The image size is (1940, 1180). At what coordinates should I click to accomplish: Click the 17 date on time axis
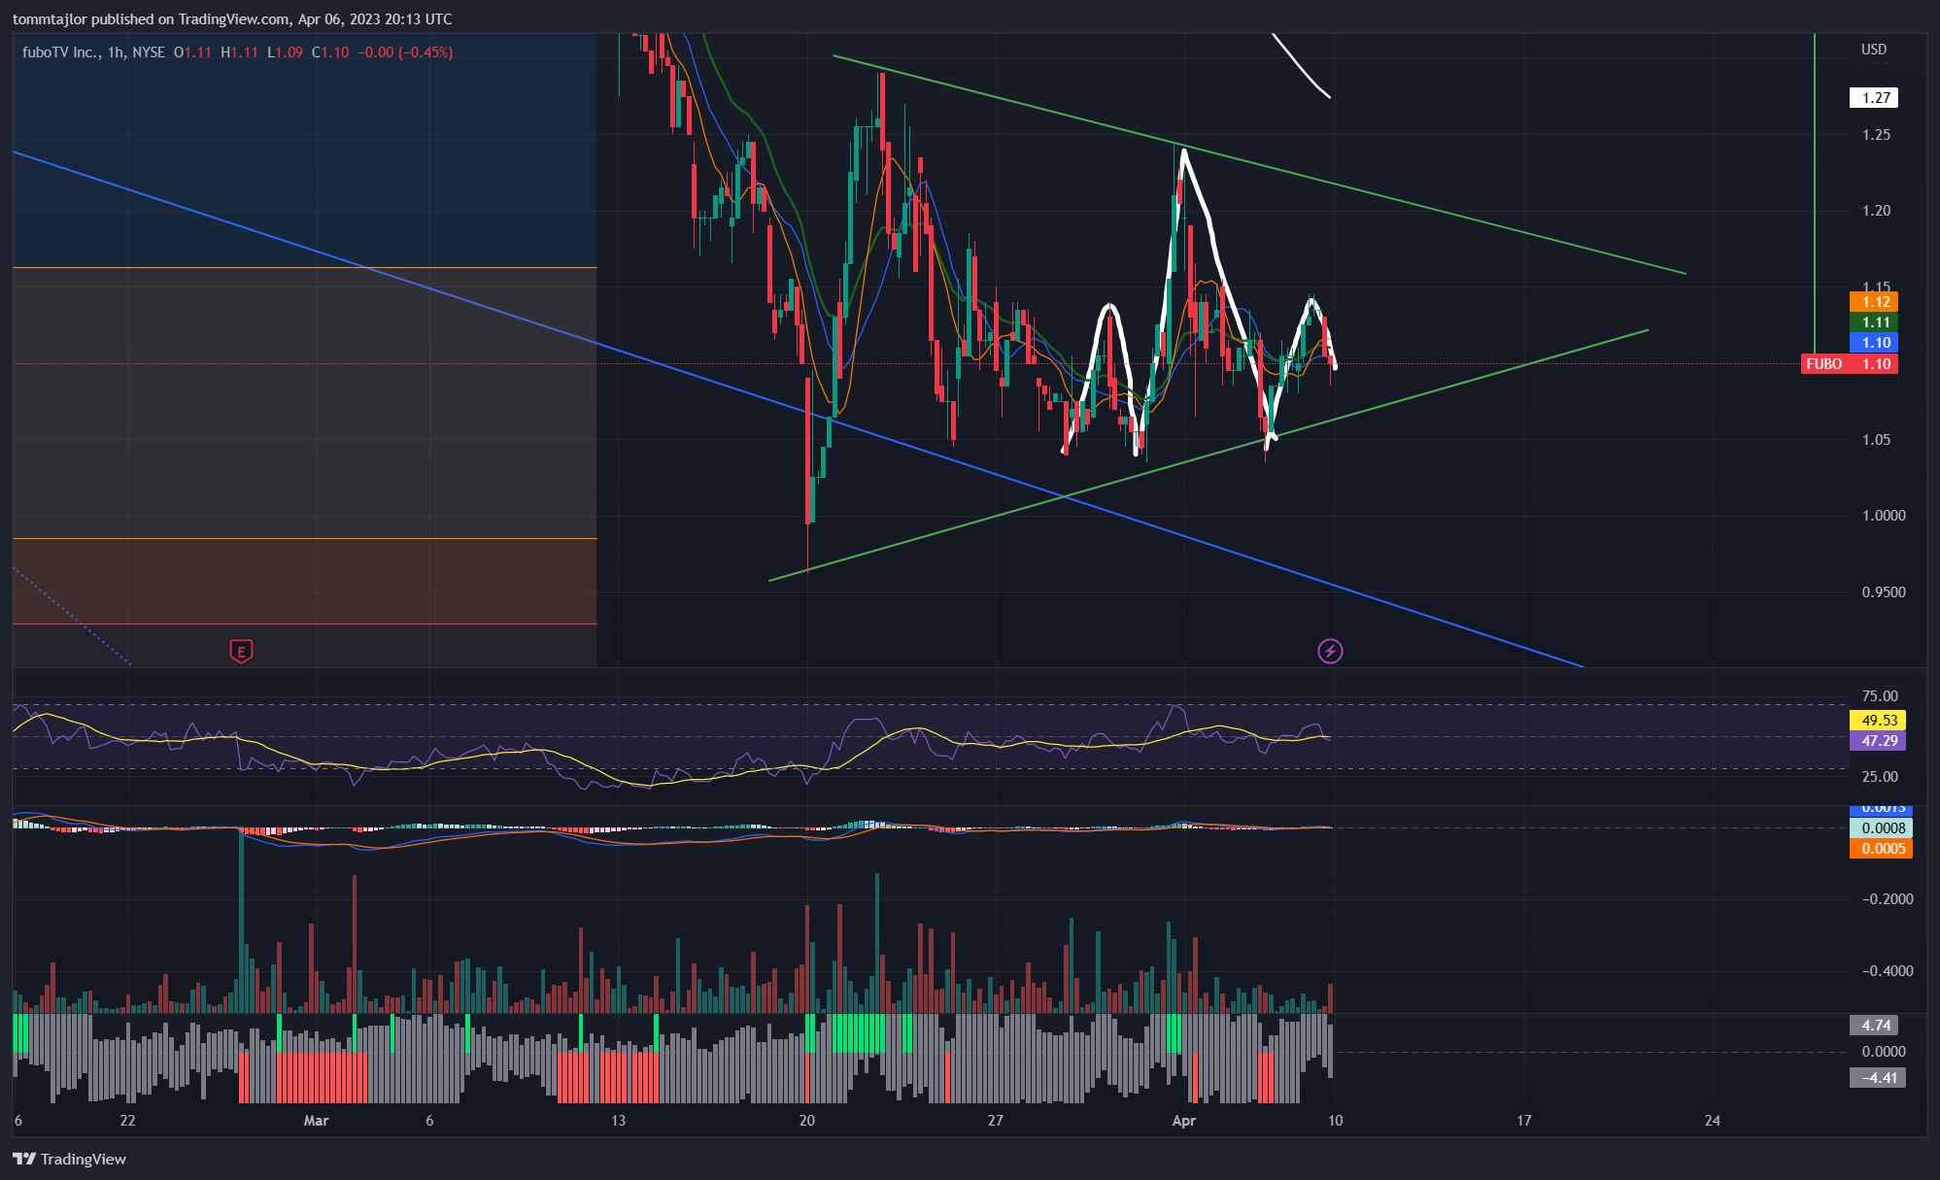[1523, 1120]
